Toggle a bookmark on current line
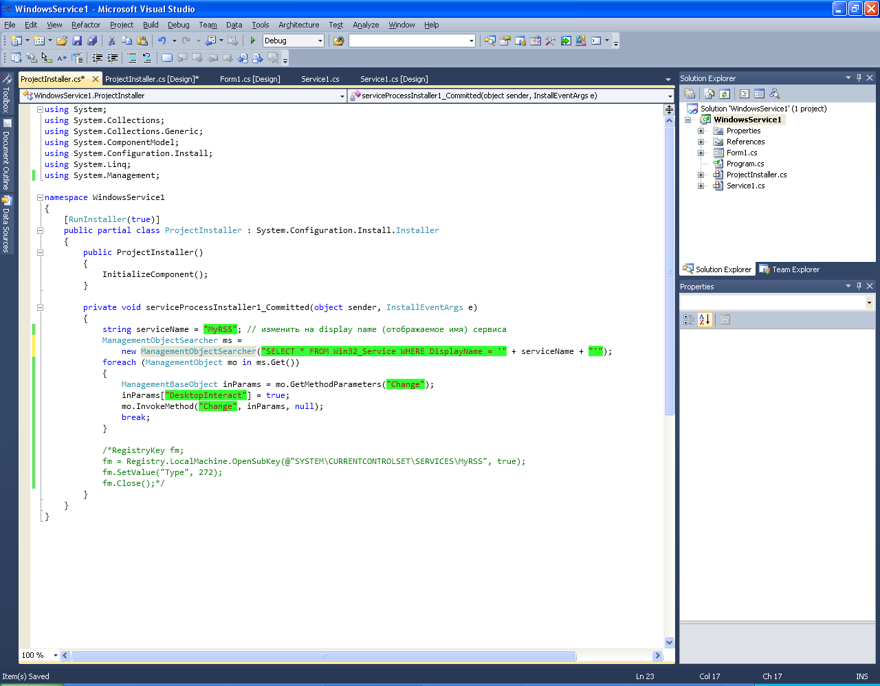This screenshot has width=880, height=686. point(167,58)
